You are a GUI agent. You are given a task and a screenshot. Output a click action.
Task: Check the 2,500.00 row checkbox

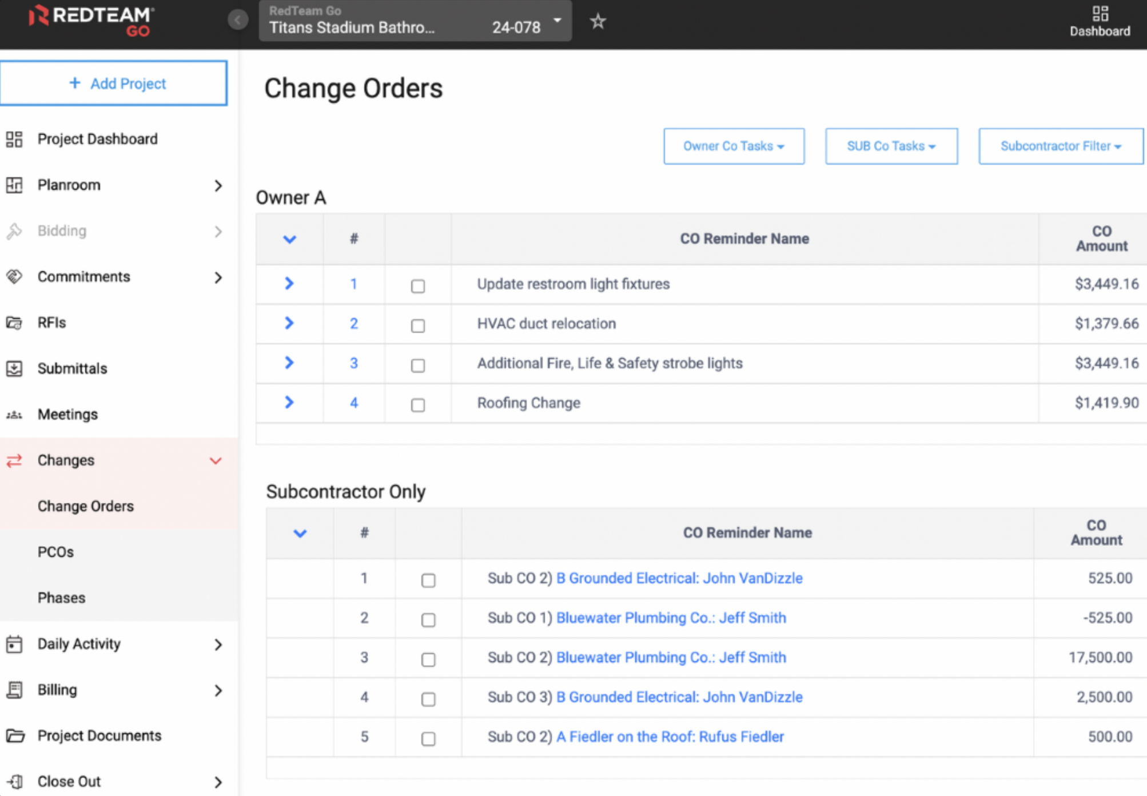[428, 699]
